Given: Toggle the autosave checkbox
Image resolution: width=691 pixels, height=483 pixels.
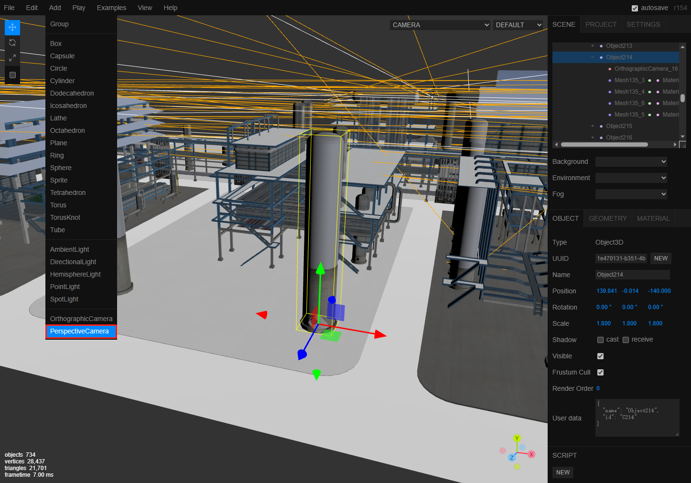Looking at the screenshot, I should click(635, 8).
